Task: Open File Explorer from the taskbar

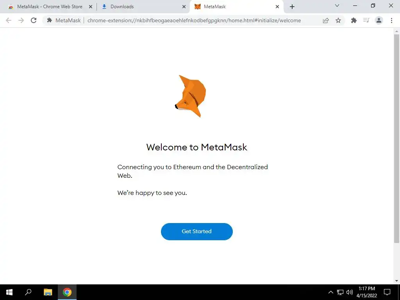Action: (x=48, y=292)
